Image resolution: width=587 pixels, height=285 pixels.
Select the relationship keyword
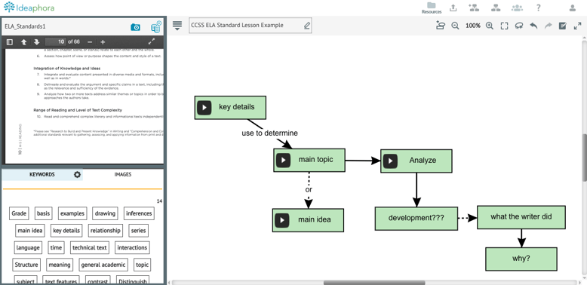point(105,231)
